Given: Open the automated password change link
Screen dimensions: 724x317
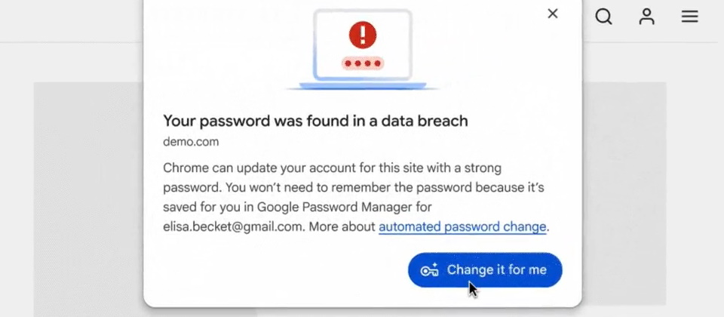Looking at the screenshot, I should 462,227.
